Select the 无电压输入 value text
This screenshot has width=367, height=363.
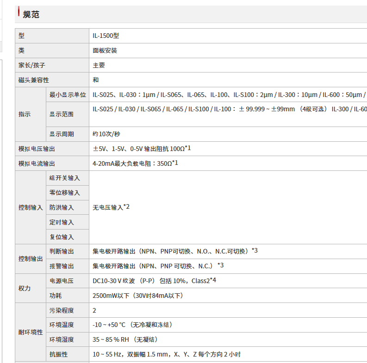pos(111,207)
